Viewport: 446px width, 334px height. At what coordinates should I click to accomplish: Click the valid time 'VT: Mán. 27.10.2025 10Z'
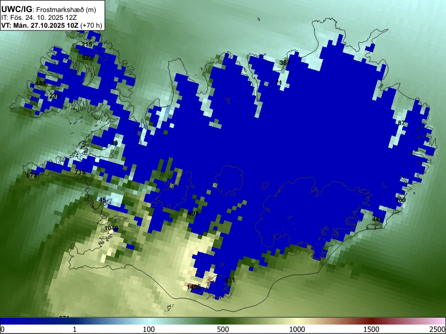click(x=39, y=25)
